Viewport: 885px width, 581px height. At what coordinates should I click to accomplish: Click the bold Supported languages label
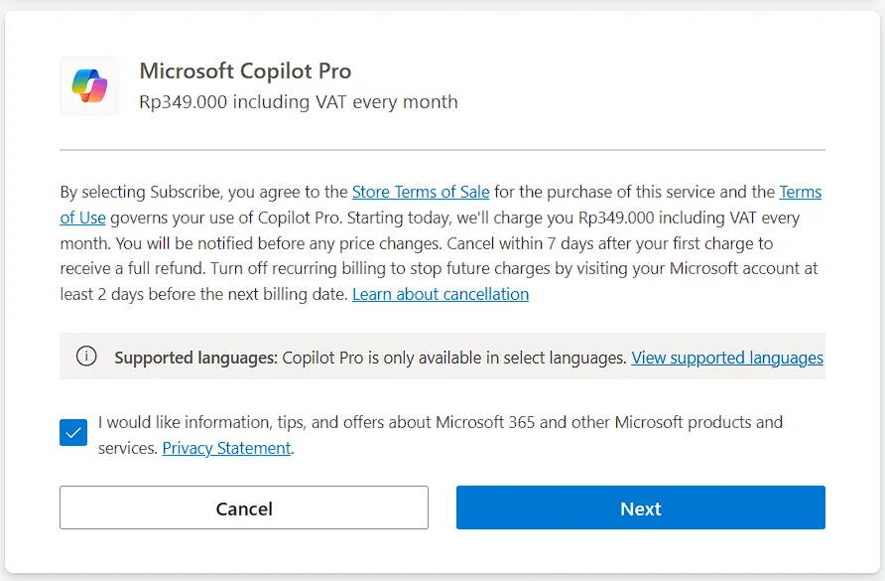point(195,358)
